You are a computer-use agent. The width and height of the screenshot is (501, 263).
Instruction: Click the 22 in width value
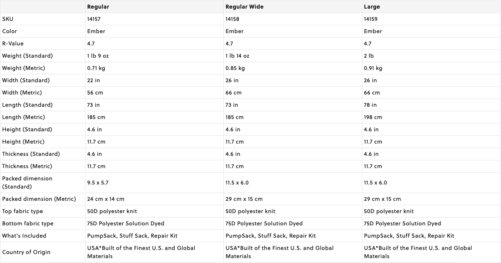click(94, 81)
